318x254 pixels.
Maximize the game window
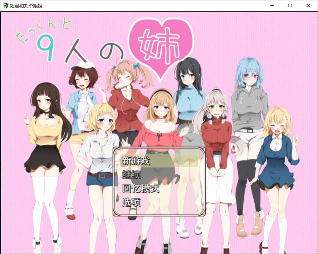coord(290,6)
